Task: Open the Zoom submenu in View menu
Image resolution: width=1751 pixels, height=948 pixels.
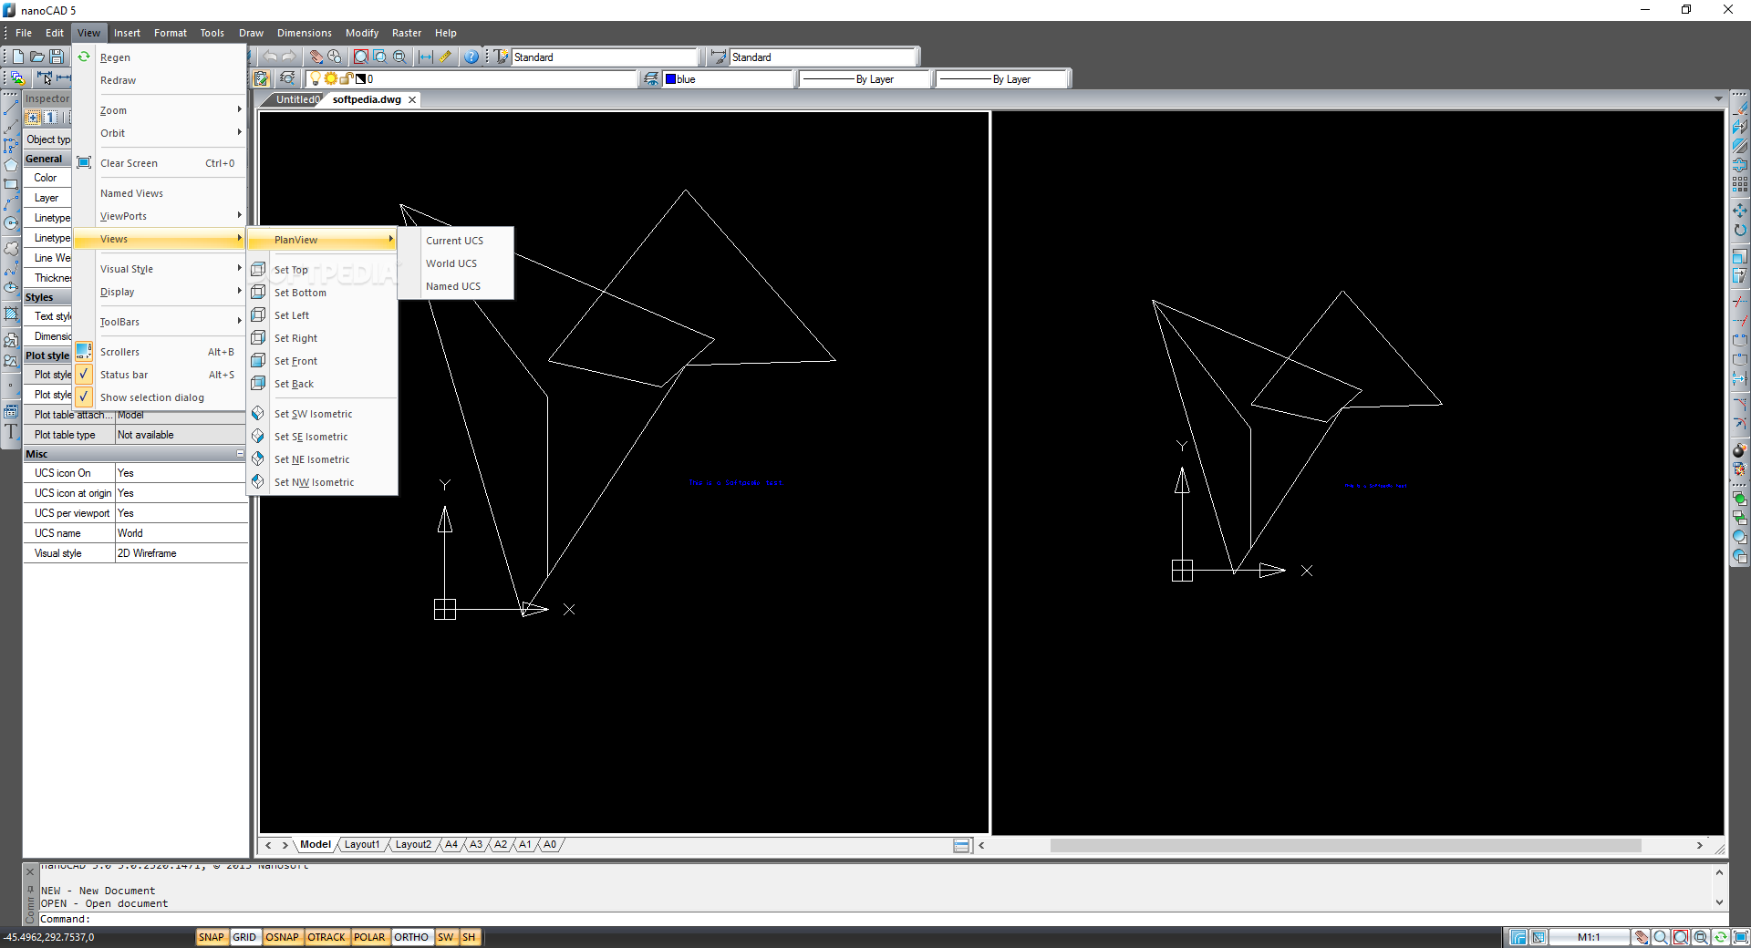Action: click(x=159, y=110)
